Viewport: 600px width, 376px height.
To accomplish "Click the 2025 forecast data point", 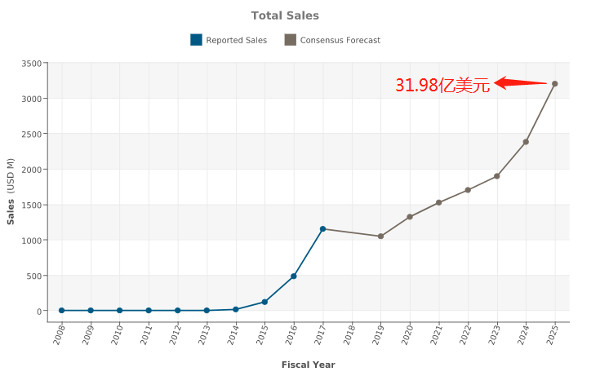I will pos(555,84).
